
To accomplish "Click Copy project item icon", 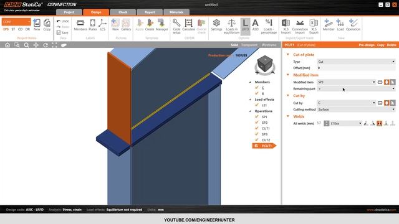I will (47, 25).
